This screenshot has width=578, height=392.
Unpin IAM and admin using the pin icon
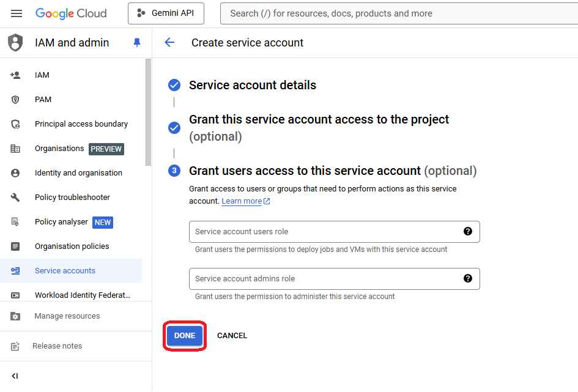136,43
